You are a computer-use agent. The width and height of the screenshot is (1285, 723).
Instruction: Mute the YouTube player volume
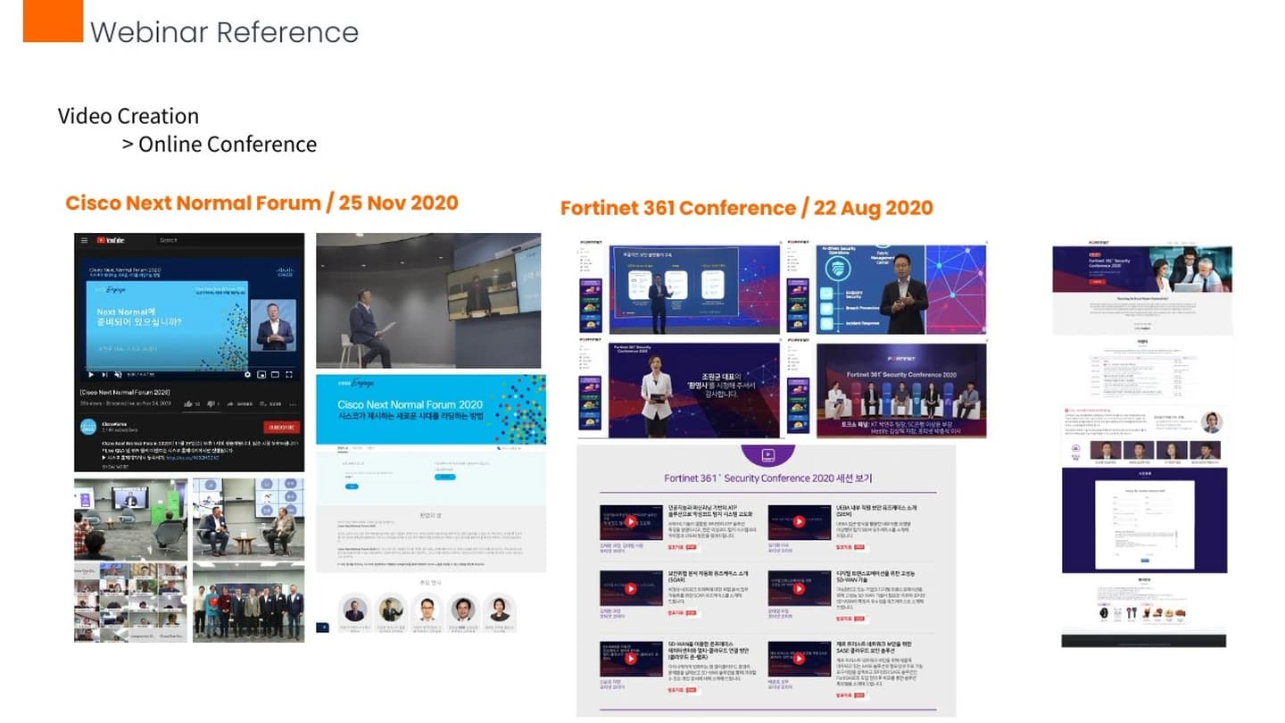(x=117, y=375)
